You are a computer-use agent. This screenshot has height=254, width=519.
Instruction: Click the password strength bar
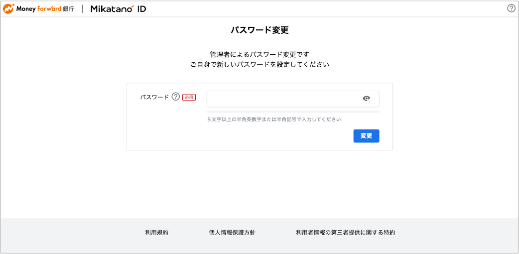click(x=293, y=112)
